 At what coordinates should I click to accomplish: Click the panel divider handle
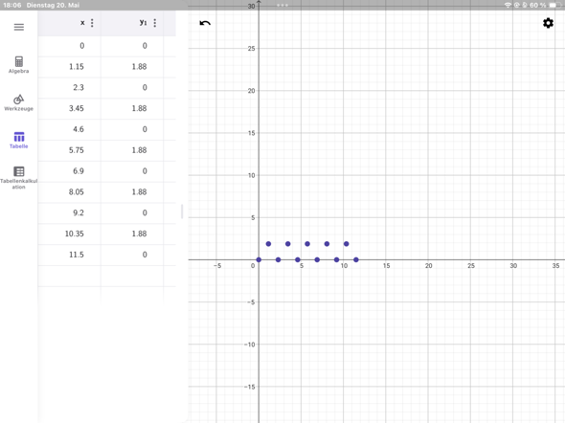pos(182,211)
